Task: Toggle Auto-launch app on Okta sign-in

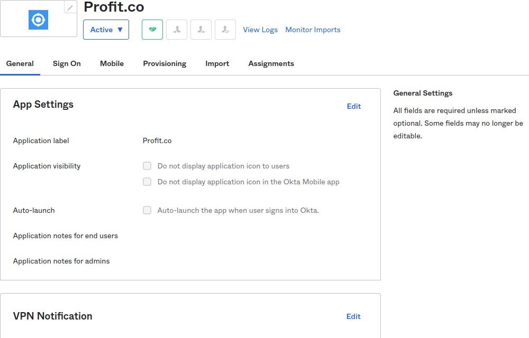Action: (147, 210)
